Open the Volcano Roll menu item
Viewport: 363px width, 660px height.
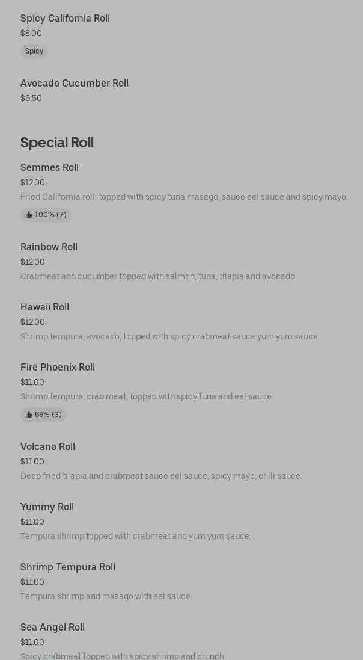(x=47, y=447)
